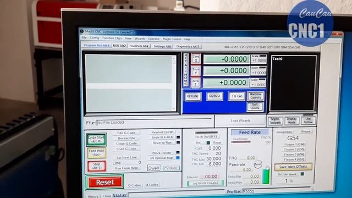Viewport: 352px width, 198px height.
Task: Open the M-Codes reference
Action: (152, 185)
